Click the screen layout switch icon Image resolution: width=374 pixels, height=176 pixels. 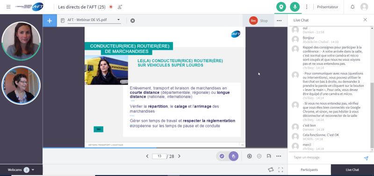[x=271, y=169]
